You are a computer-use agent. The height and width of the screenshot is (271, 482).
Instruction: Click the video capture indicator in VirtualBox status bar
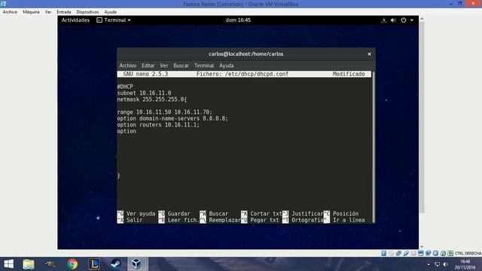(x=429, y=253)
